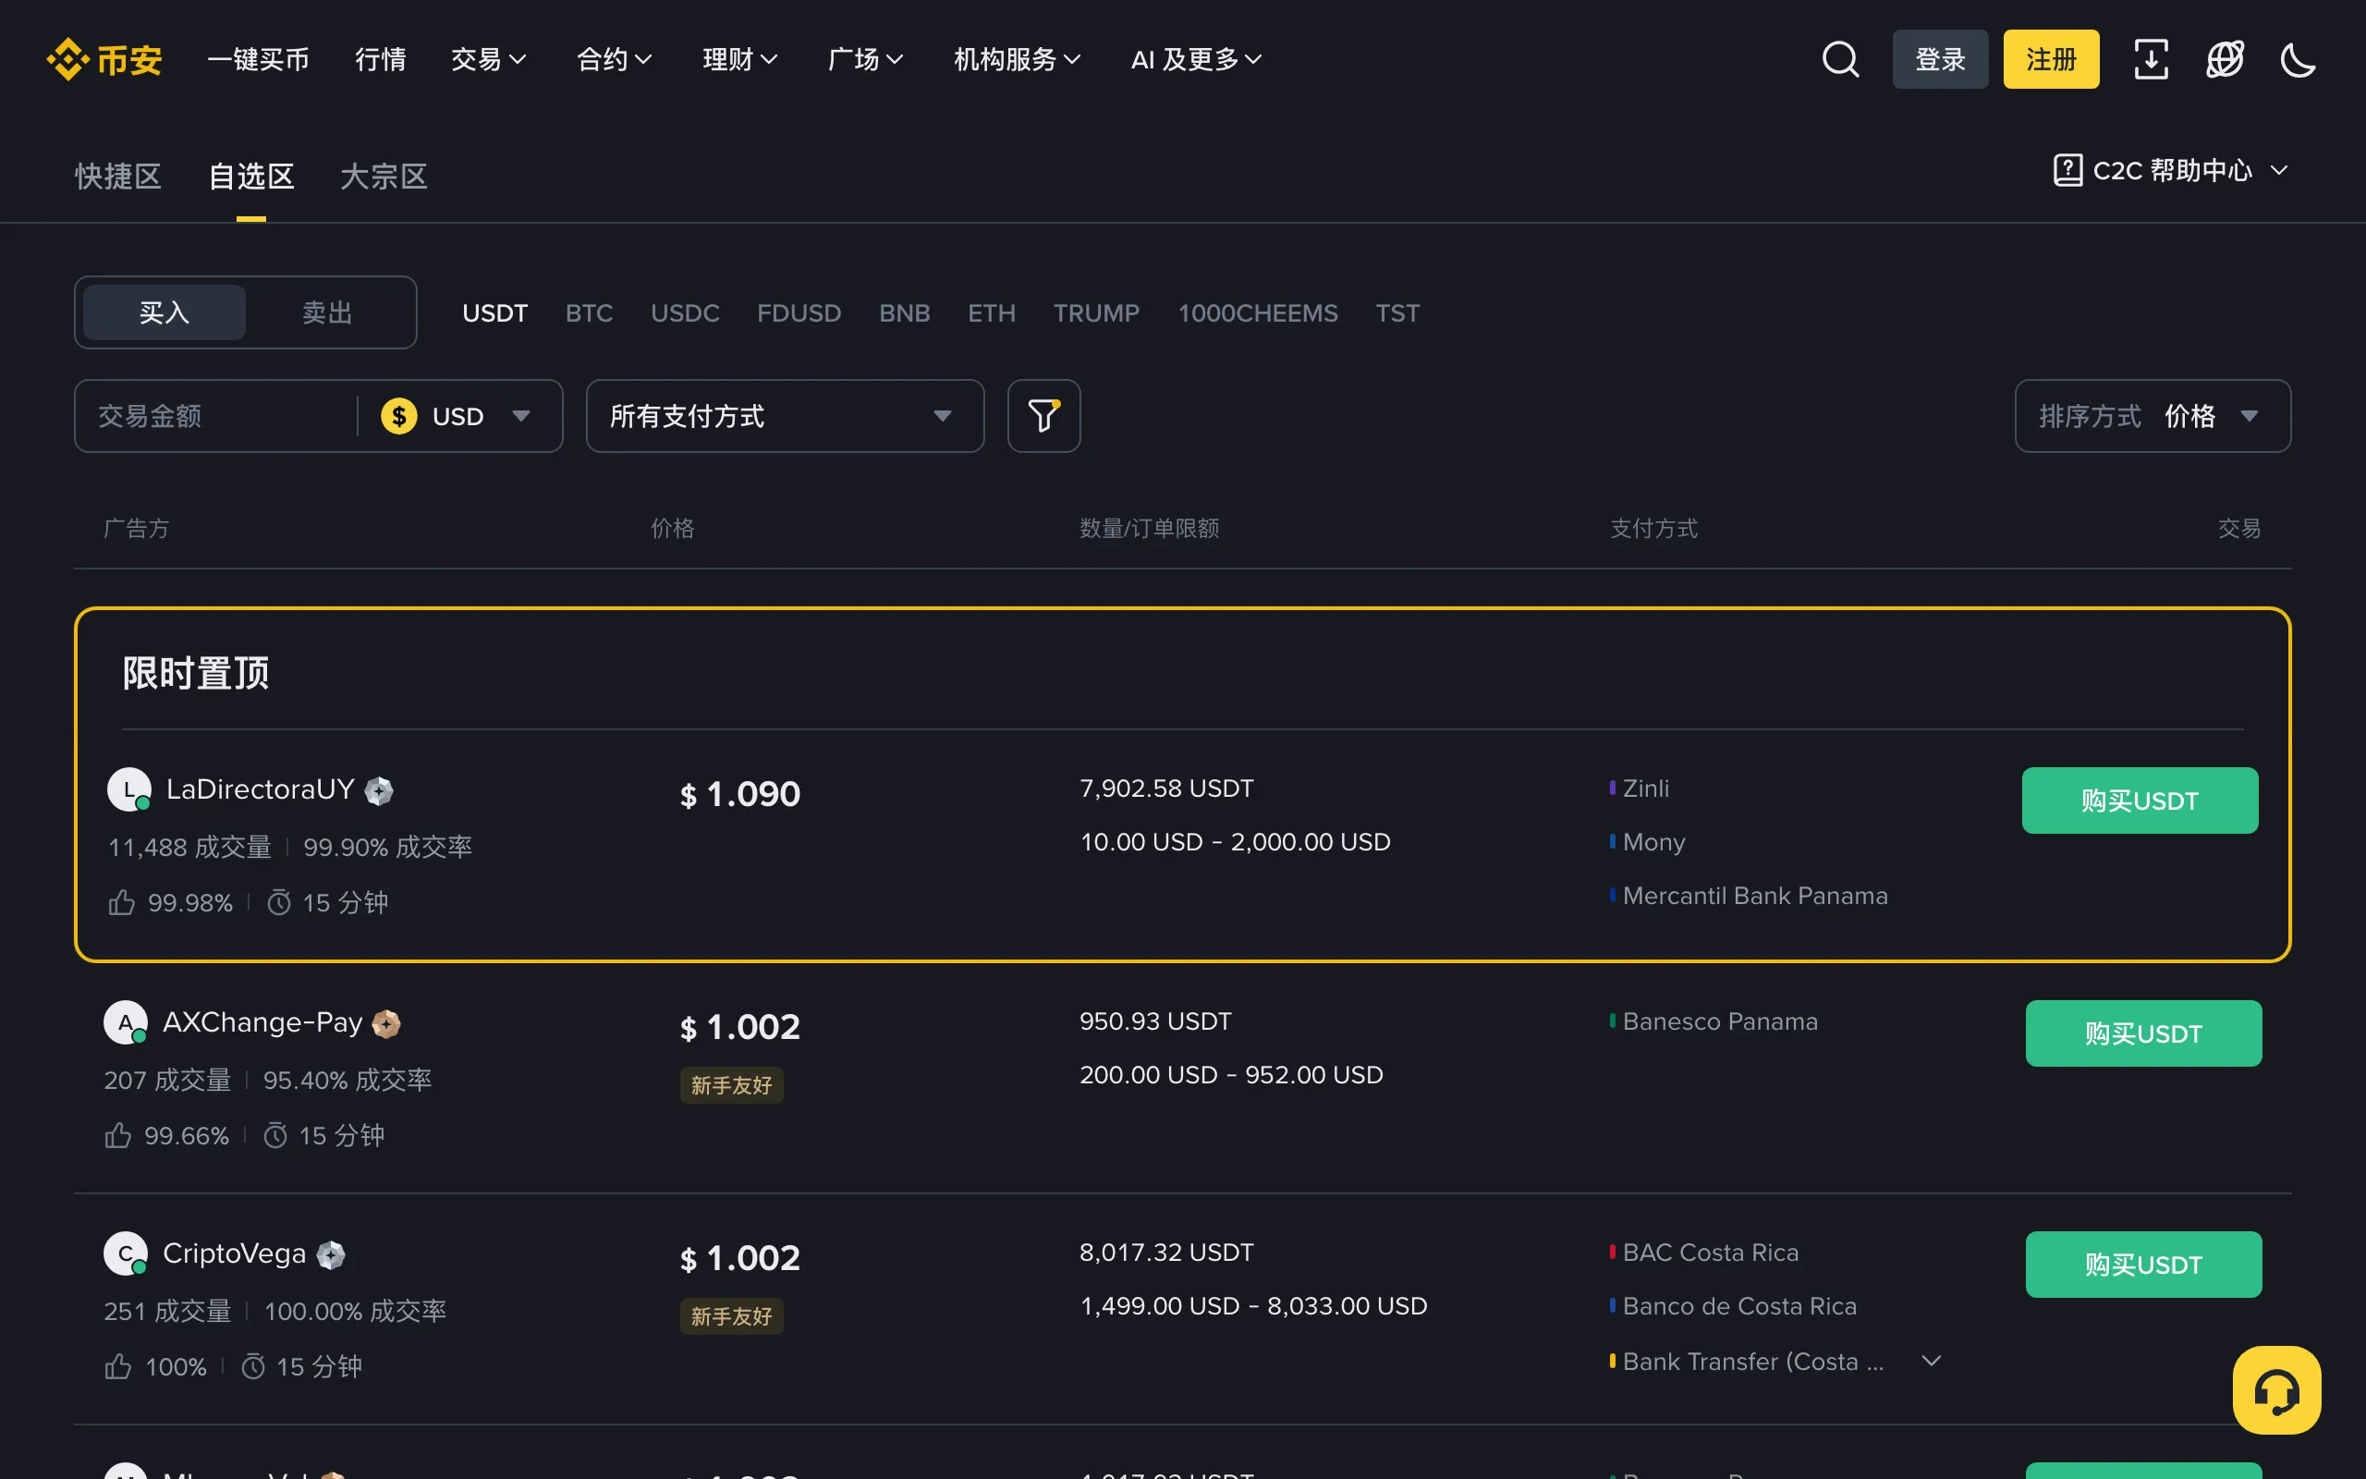Click LaDirectoraUY verified badge icon

pyautogui.click(x=379, y=790)
